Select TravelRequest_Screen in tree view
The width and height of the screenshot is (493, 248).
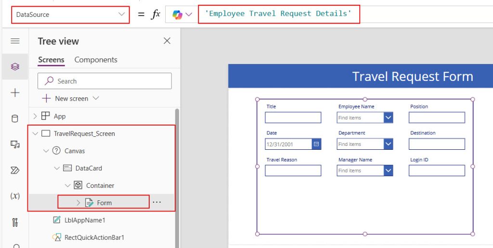coord(84,133)
